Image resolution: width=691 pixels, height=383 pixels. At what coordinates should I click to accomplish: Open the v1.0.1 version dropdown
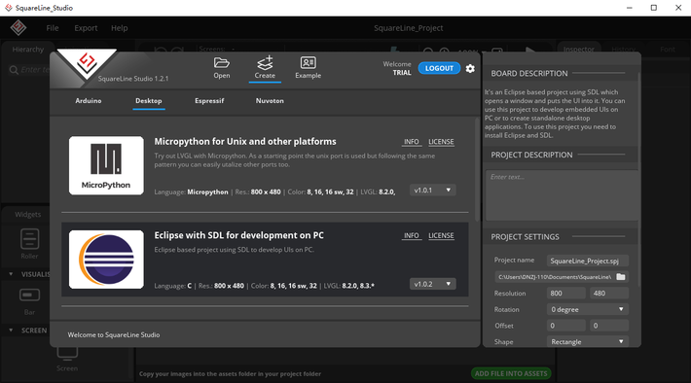click(432, 191)
